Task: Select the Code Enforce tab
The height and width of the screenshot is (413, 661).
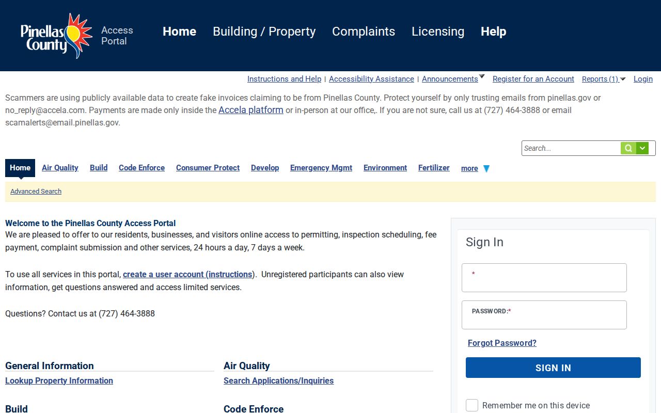Action: coord(141,168)
